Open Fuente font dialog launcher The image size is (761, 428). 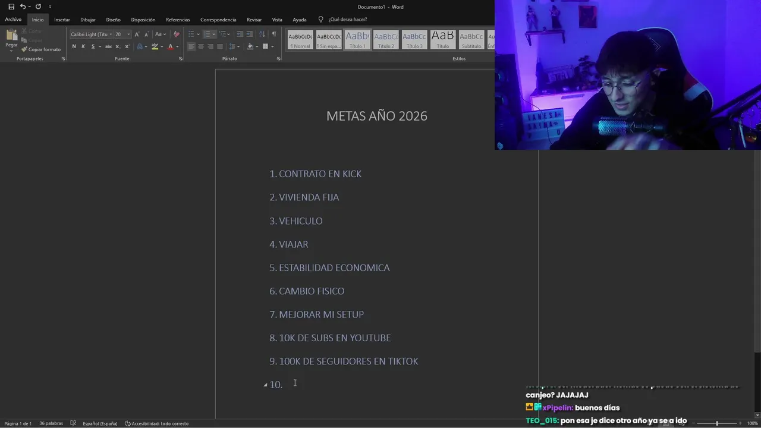pos(181,59)
